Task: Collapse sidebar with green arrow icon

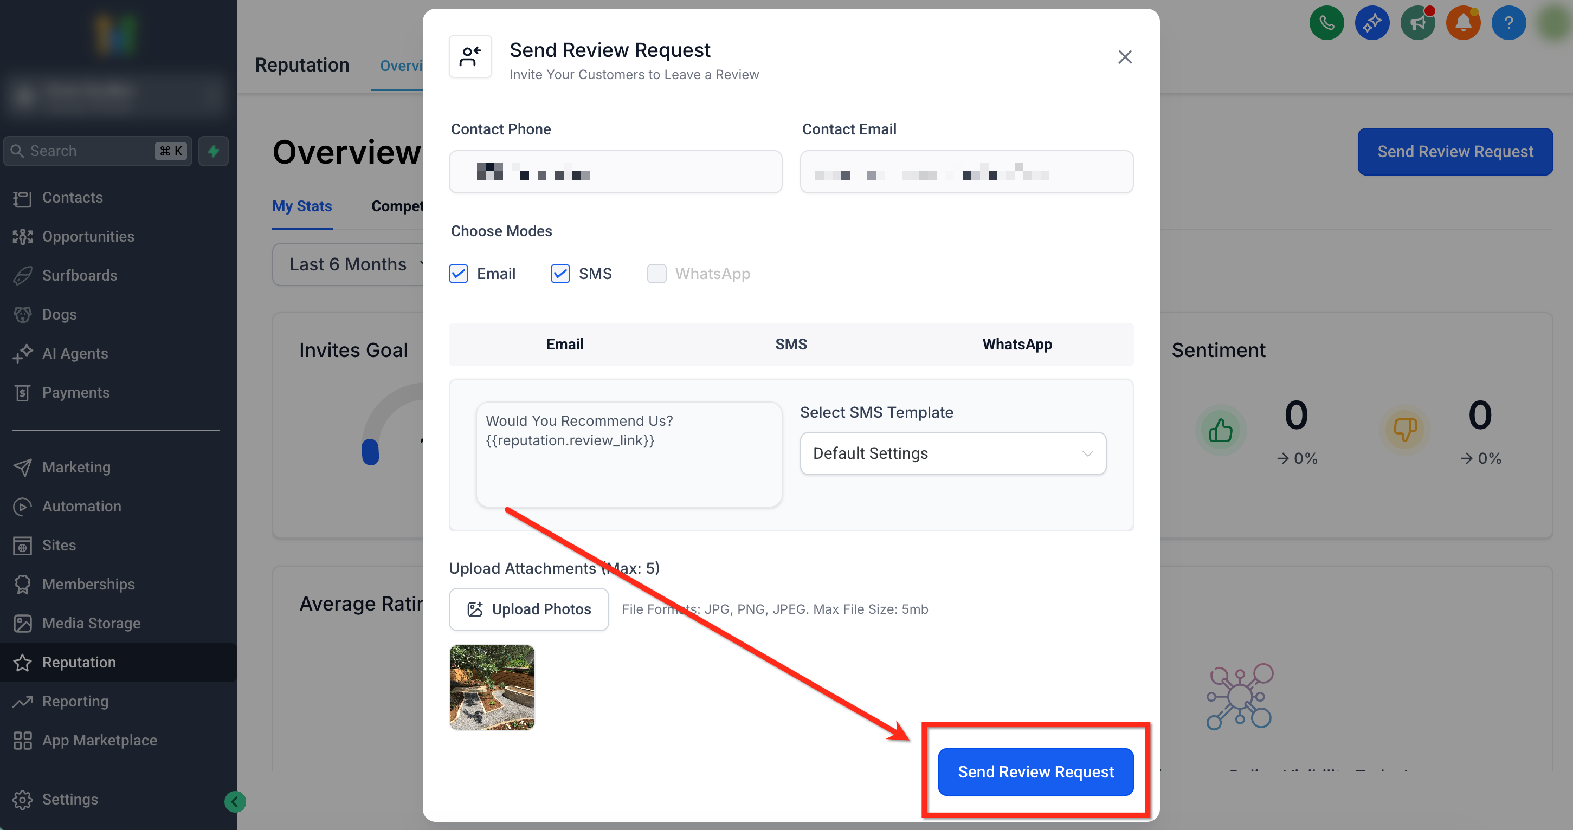Action: [x=235, y=801]
